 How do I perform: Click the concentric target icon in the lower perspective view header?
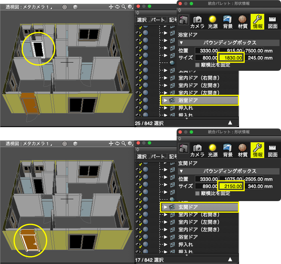coord(64,143)
